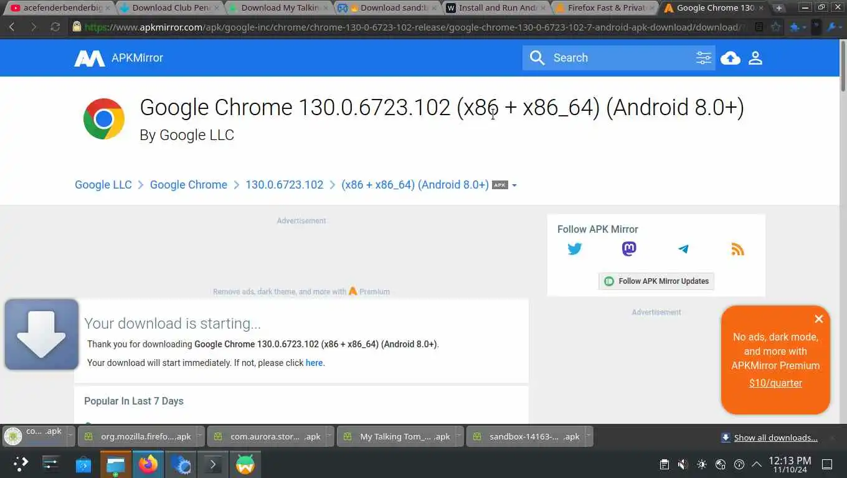
Task: Open APK Mirror's RSS feed icon
Action: point(737,249)
